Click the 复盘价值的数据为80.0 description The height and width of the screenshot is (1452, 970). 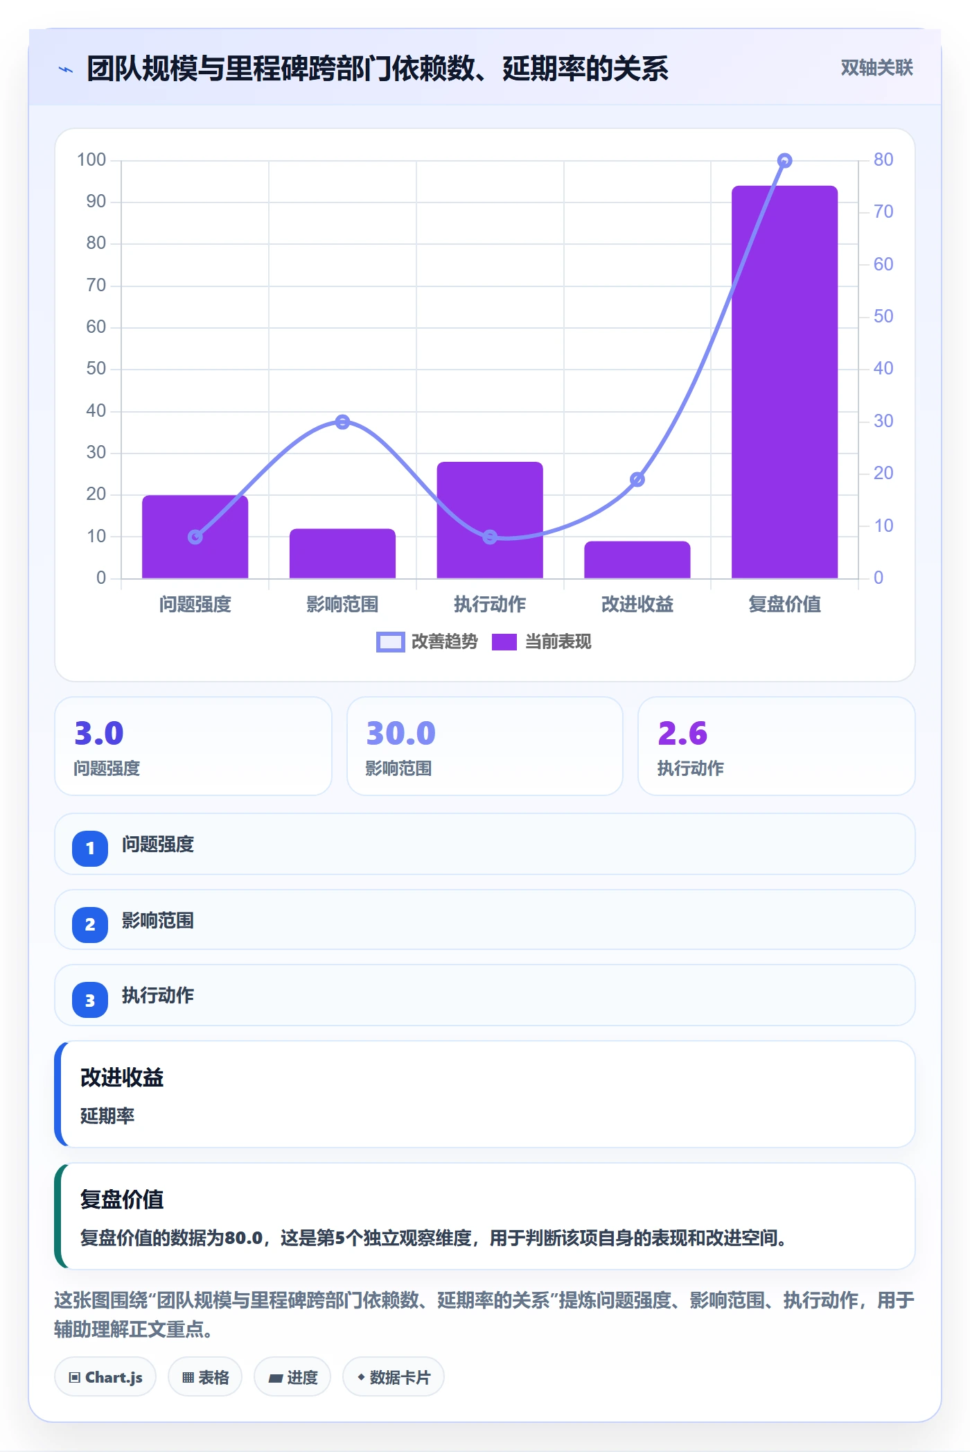pyautogui.click(x=434, y=1238)
